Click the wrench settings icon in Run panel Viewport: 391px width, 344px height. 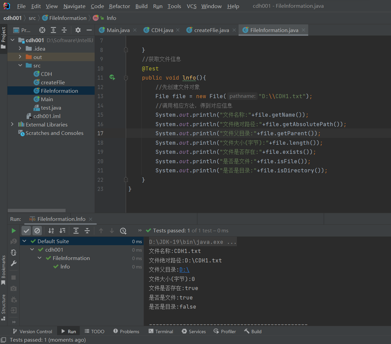click(x=14, y=263)
